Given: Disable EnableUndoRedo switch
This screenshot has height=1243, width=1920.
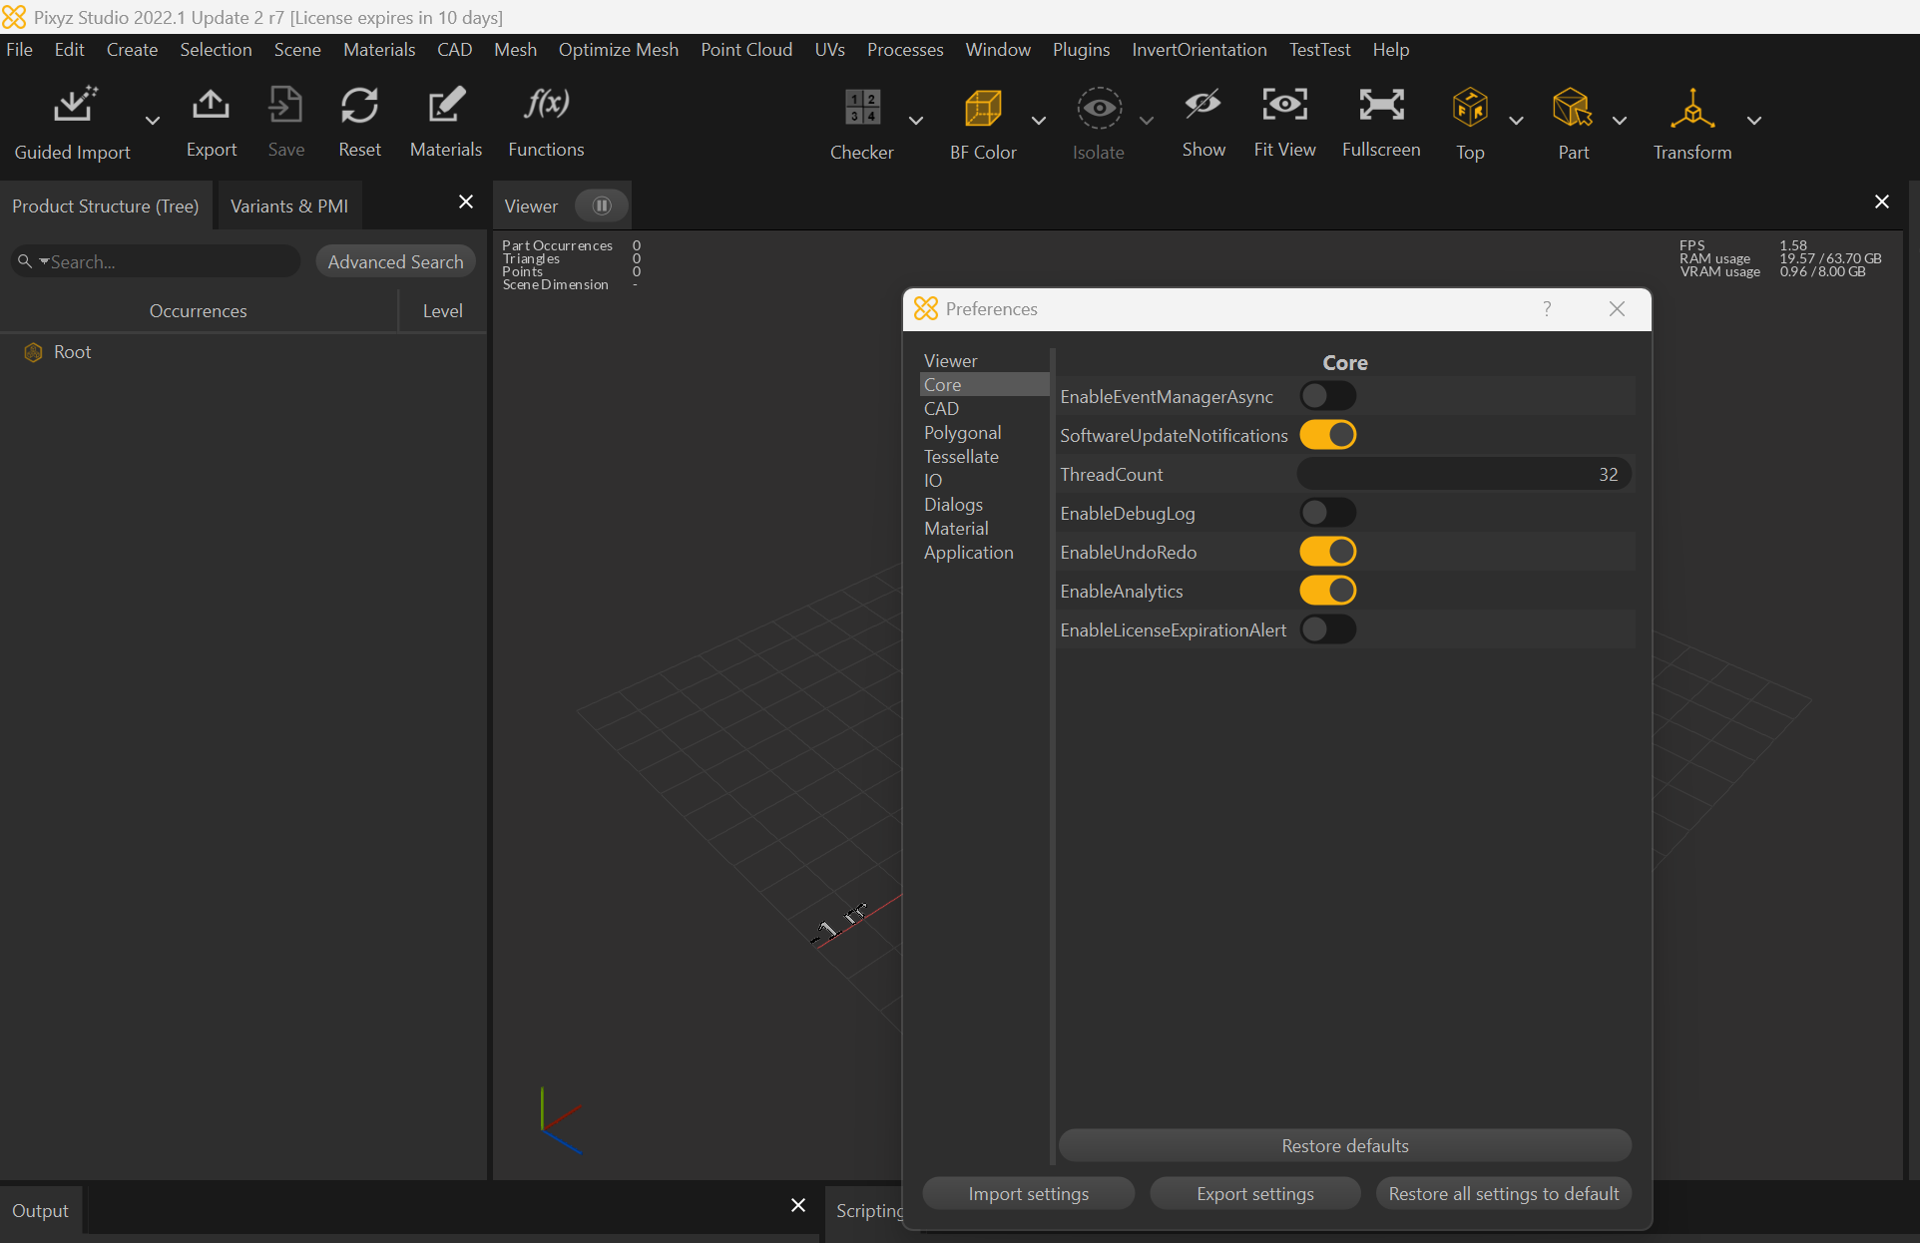Looking at the screenshot, I should click(1328, 552).
